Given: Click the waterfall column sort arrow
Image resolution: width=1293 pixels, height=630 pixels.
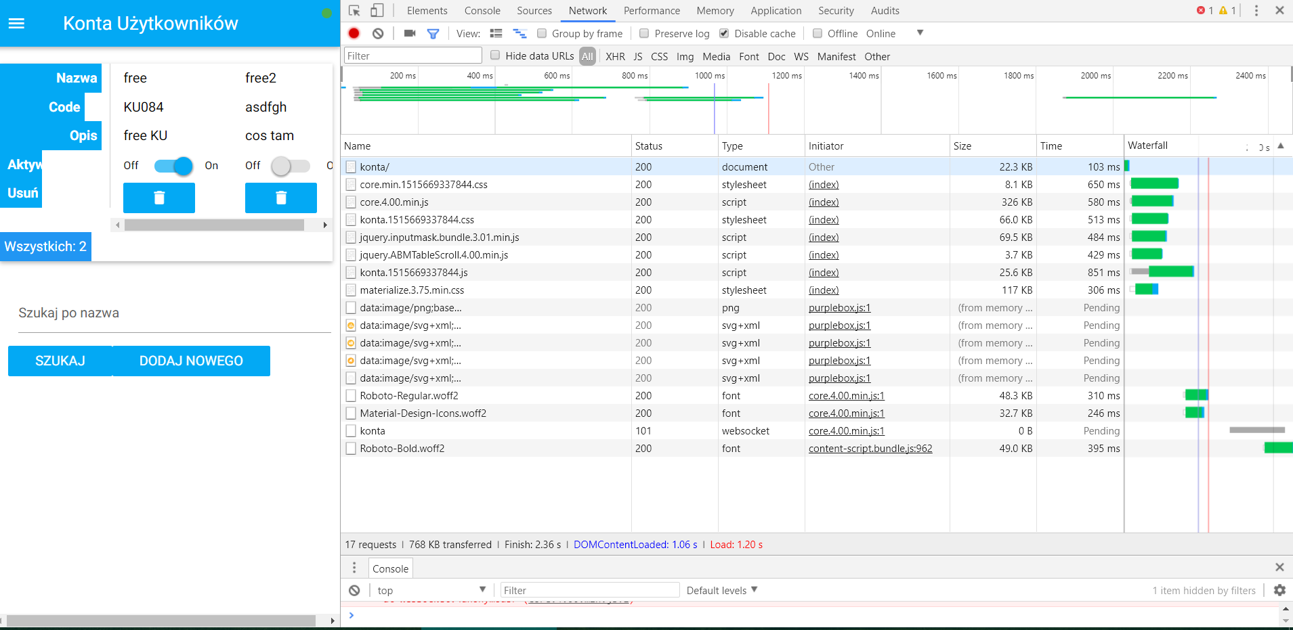Looking at the screenshot, I should pyautogui.click(x=1281, y=145).
